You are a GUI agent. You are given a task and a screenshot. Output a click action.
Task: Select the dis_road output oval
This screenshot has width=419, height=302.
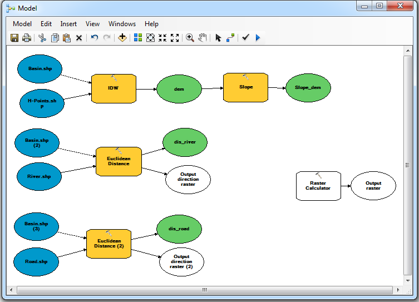(179, 229)
